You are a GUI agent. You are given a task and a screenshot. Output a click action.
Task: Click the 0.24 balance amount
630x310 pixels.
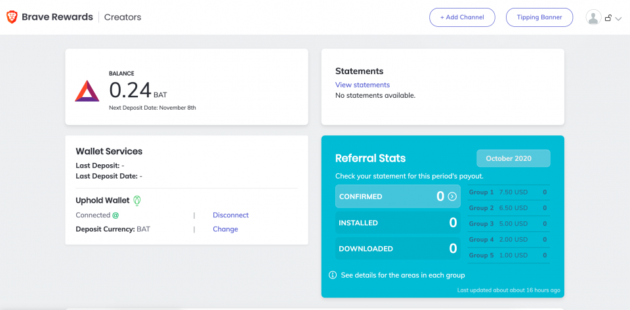pos(130,90)
